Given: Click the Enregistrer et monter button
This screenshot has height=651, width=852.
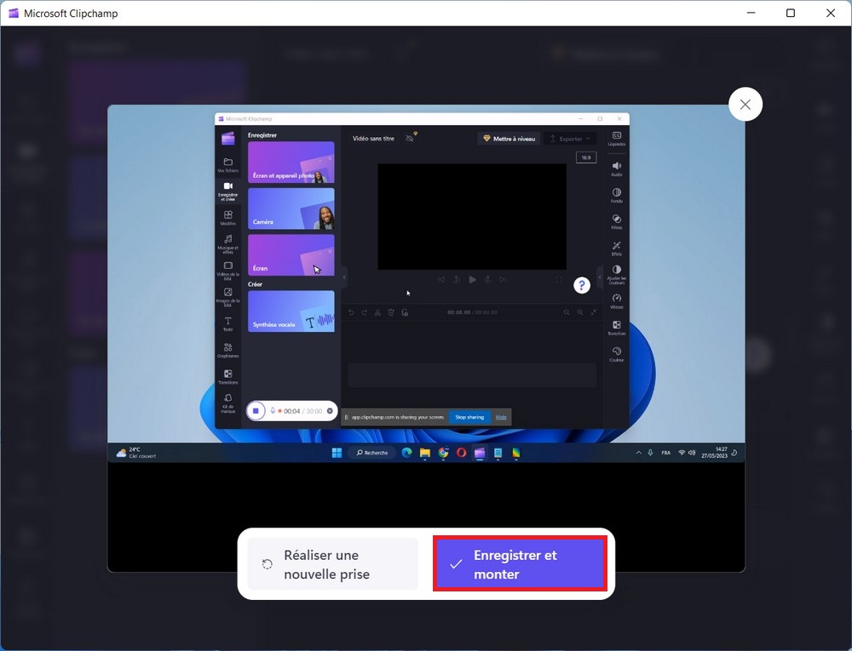Looking at the screenshot, I should click(x=520, y=563).
